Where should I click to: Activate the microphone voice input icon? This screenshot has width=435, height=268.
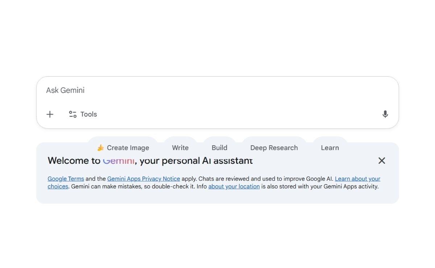(385, 114)
